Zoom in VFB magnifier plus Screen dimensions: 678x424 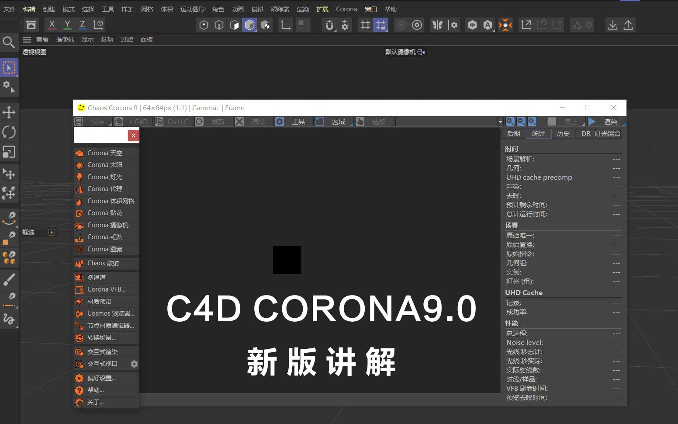click(510, 122)
